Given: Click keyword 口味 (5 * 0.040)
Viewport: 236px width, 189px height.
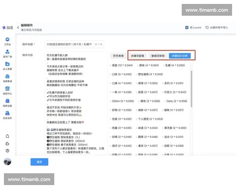Looking at the screenshot, I should point(122,74).
